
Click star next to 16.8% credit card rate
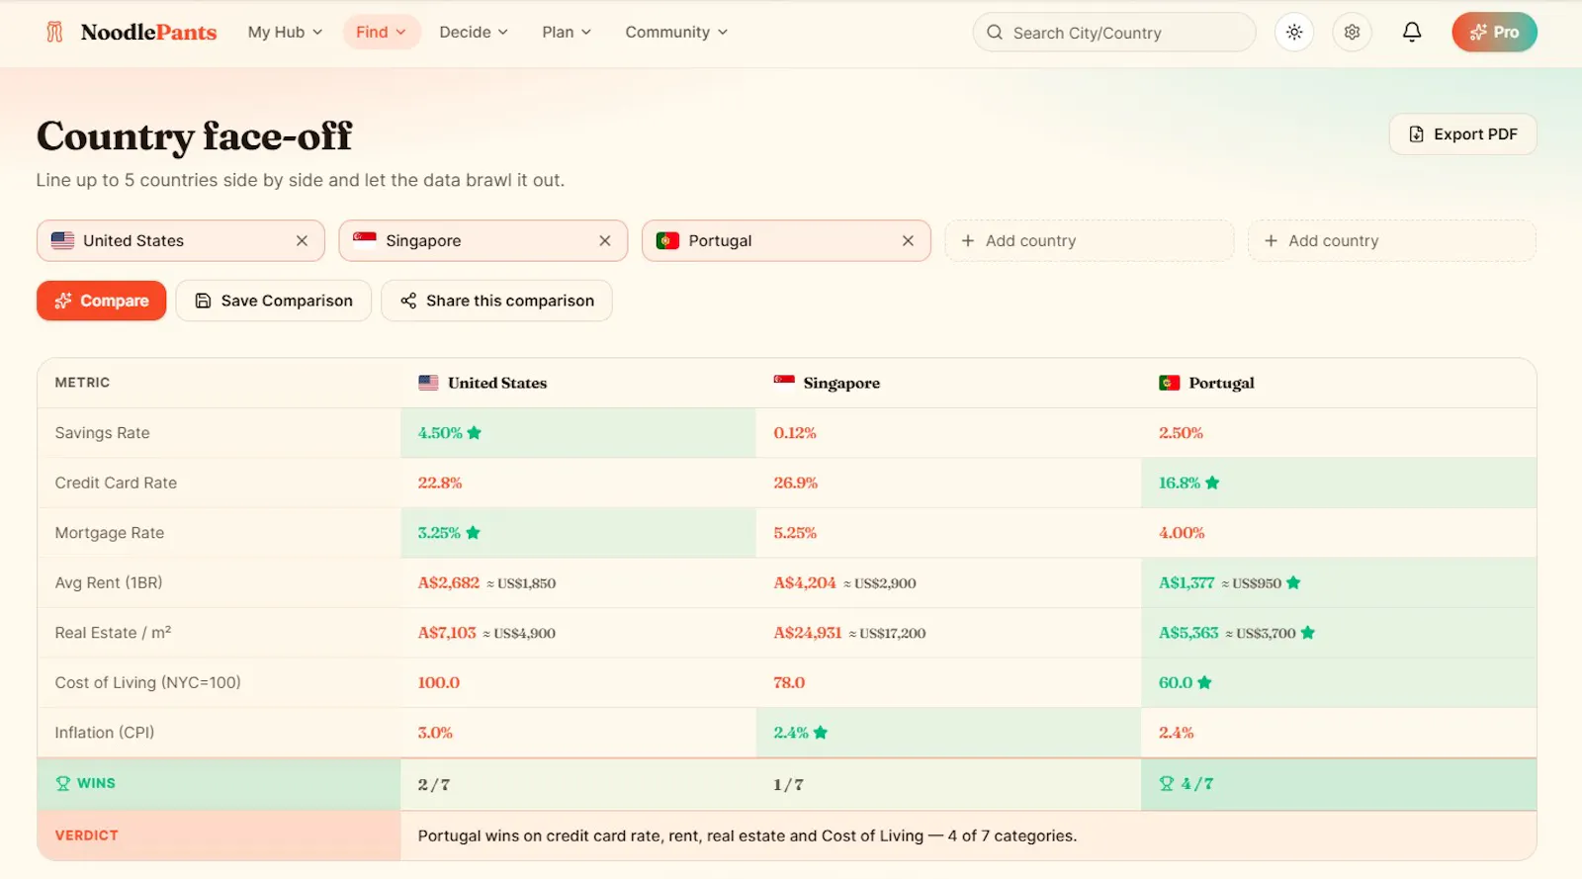pos(1212,483)
